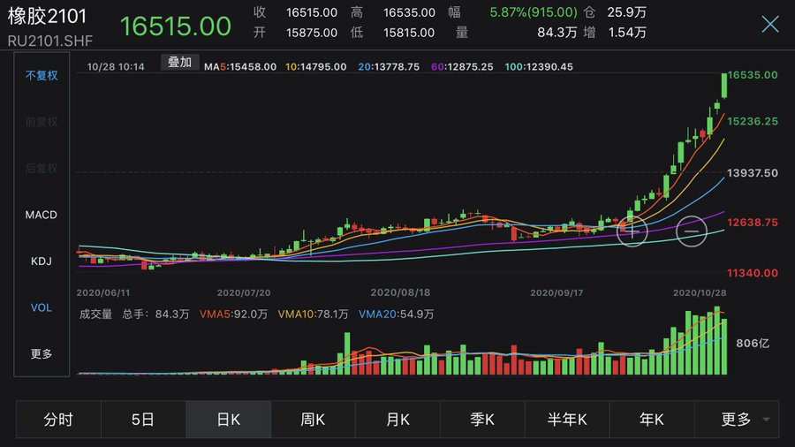Select 后复权 price adjustment option
This screenshot has height=447, width=795.
click(x=42, y=169)
